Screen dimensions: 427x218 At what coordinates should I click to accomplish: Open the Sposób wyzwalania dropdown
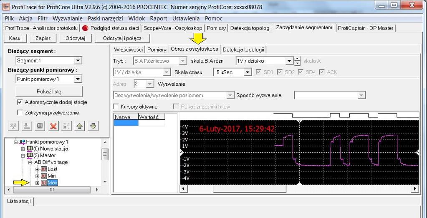(361, 95)
